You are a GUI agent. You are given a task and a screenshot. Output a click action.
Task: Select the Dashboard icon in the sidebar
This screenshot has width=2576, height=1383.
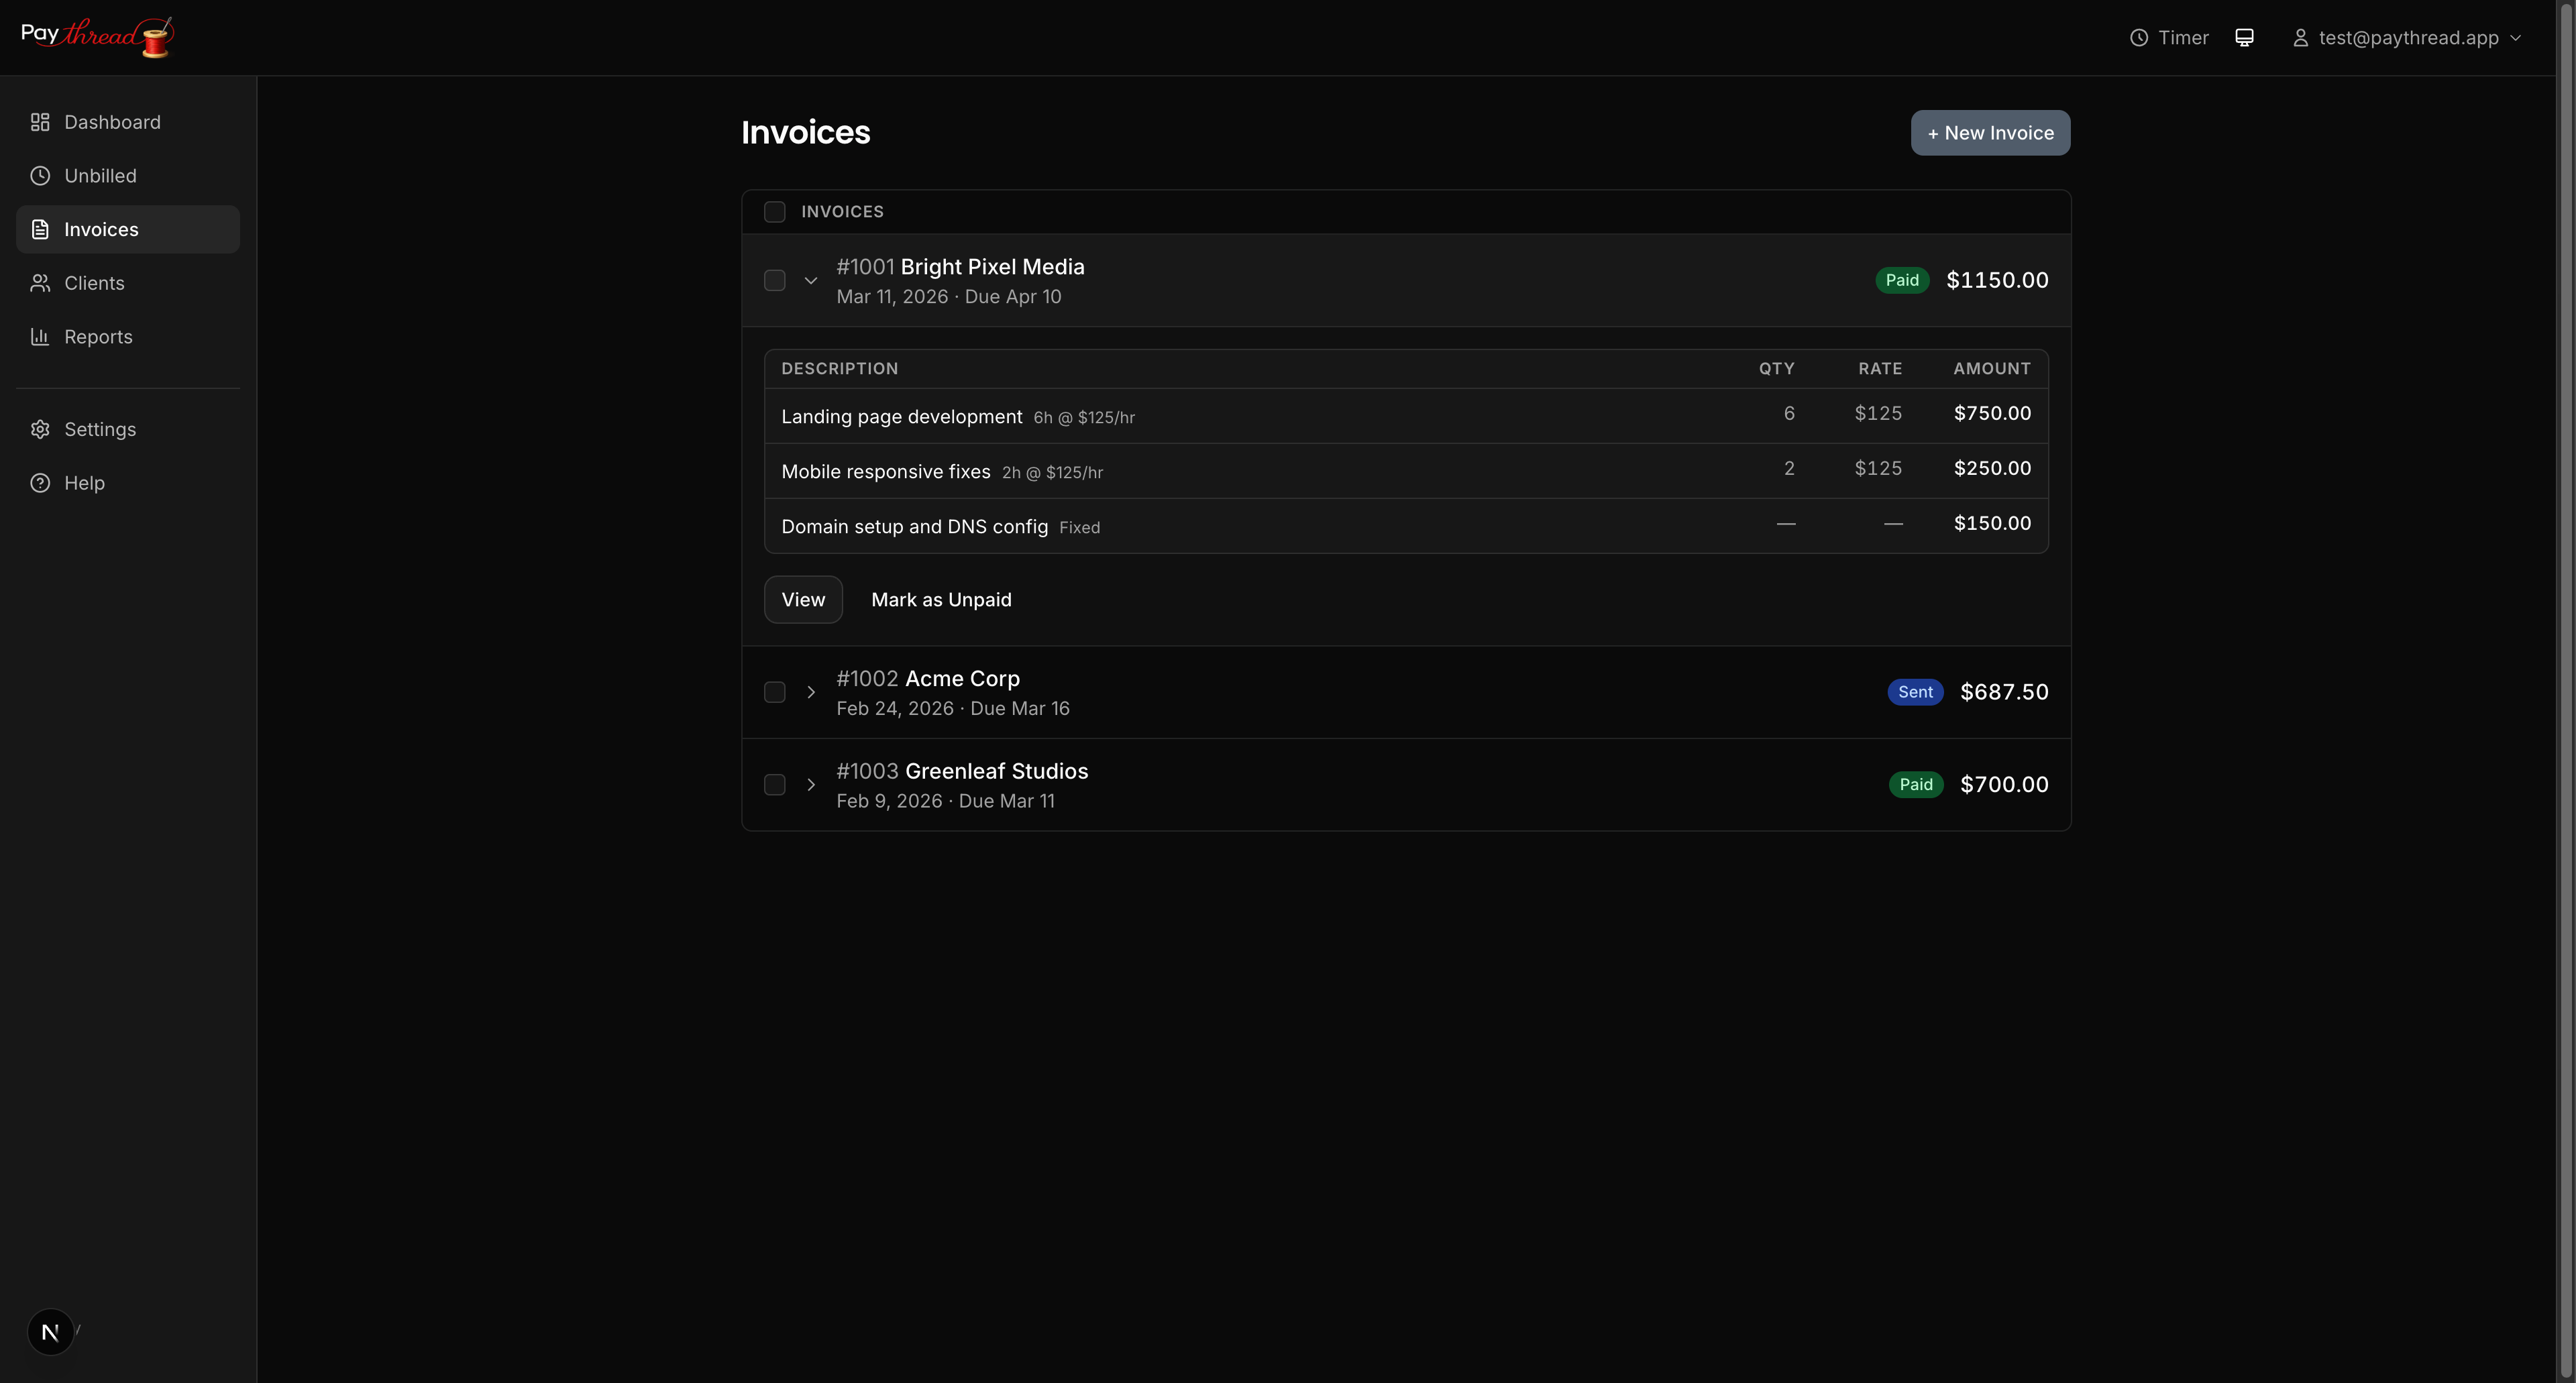pos(40,122)
